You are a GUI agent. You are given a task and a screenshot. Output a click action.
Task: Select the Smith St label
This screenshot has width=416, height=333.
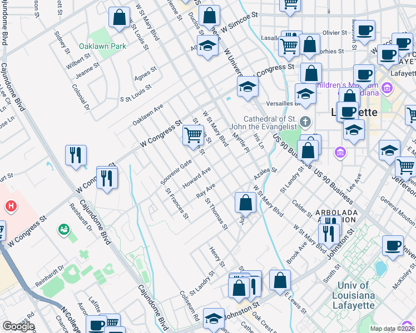tap(332, 274)
